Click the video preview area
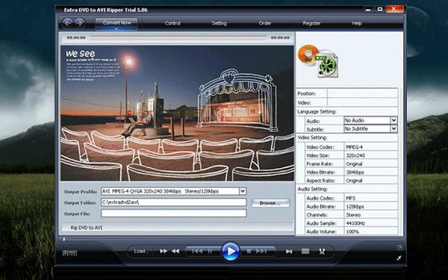Viewport: 448px width, 280px height. click(x=177, y=113)
